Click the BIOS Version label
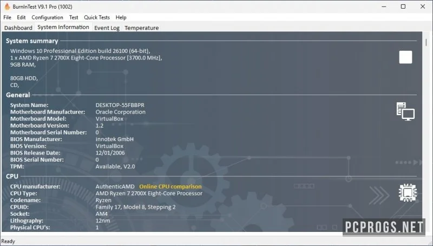This screenshot has width=433, height=246. [x=28, y=146]
